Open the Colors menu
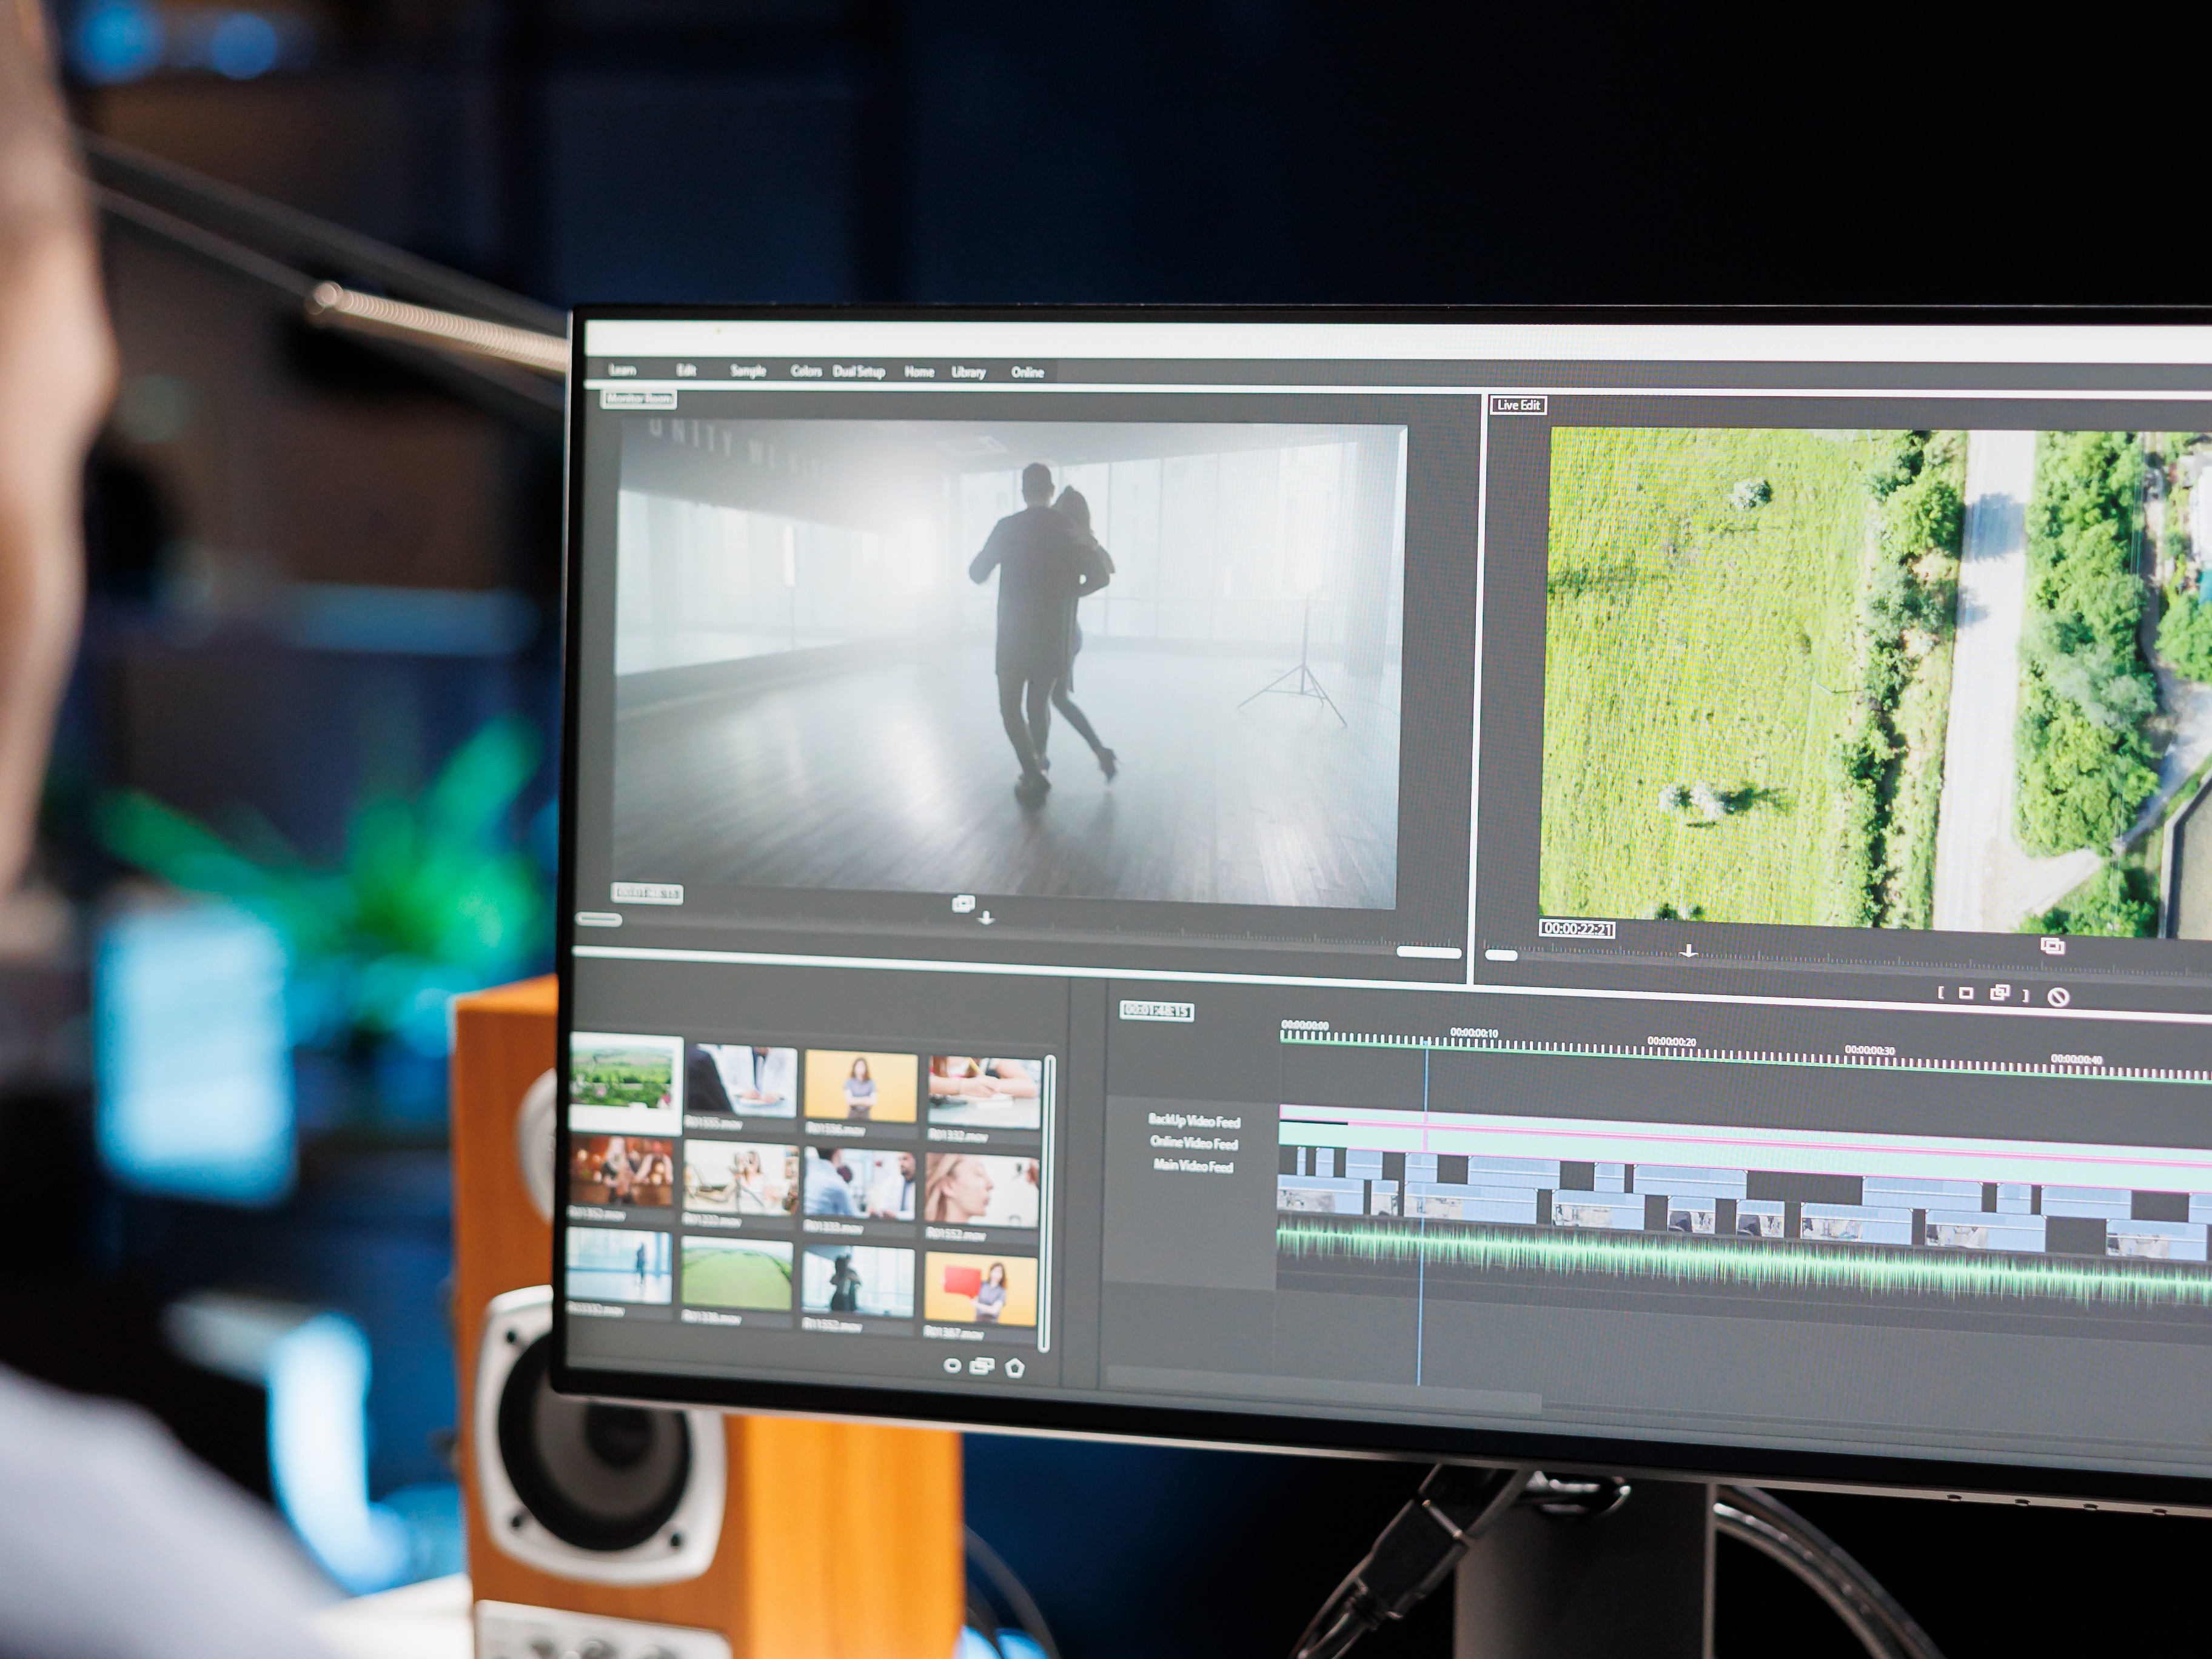2212x1659 pixels. [x=806, y=371]
